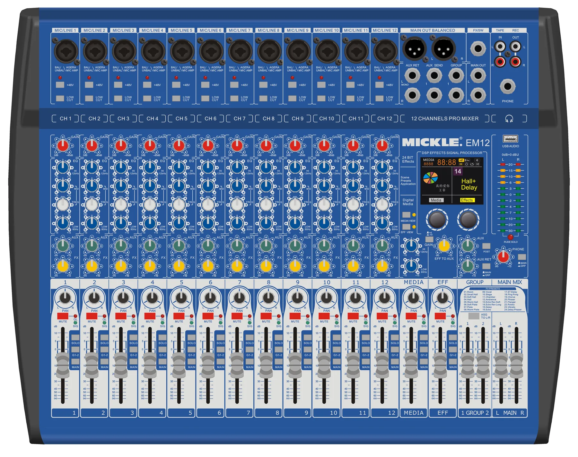Assign channel 12 to MAIN
Screen dimensions: 578x457
coord(395,361)
